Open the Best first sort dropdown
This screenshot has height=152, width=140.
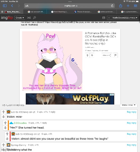(x=129, y=105)
